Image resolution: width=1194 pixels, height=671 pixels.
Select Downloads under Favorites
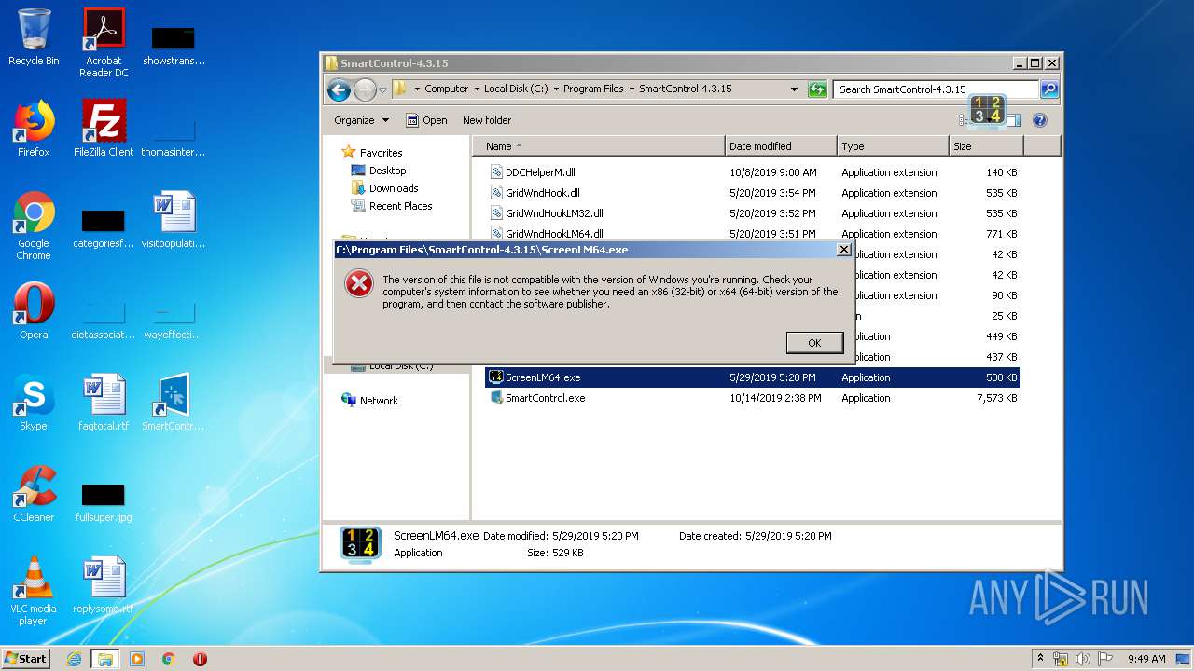(x=393, y=188)
